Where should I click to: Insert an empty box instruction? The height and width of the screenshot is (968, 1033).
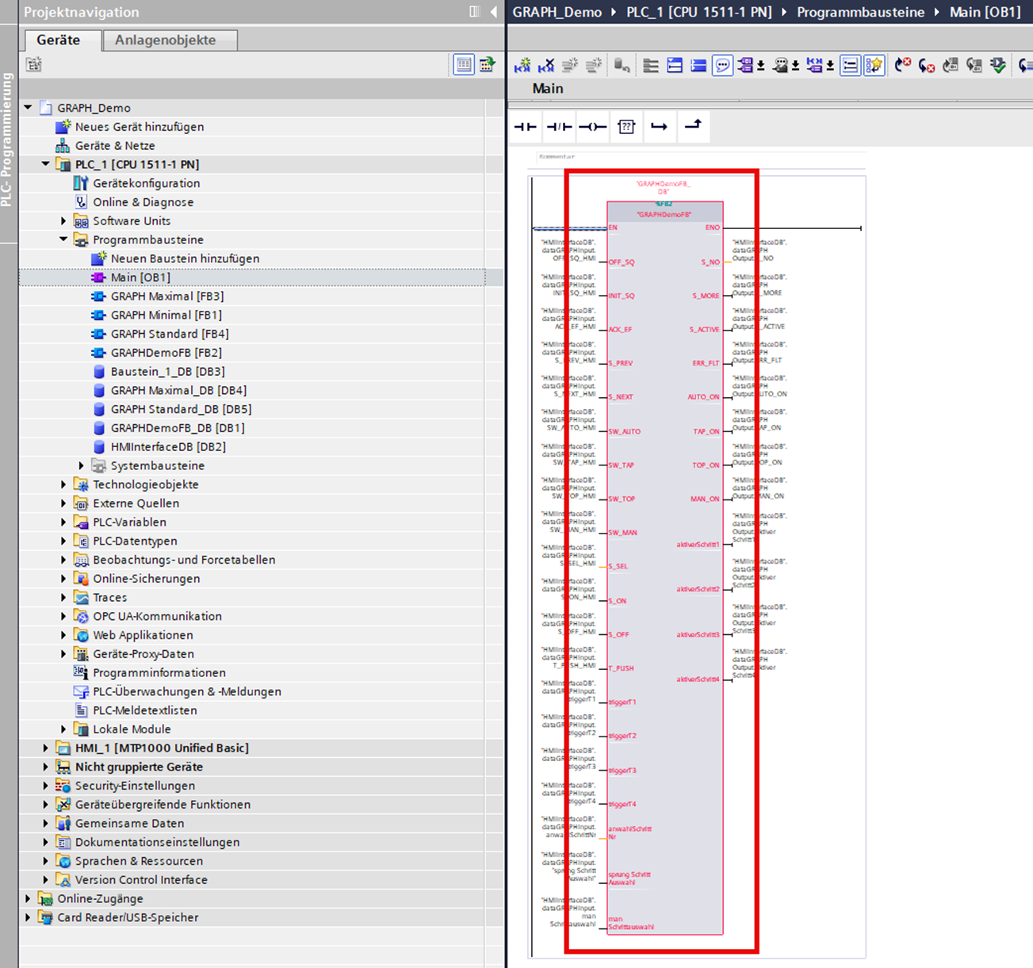coord(626,127)
